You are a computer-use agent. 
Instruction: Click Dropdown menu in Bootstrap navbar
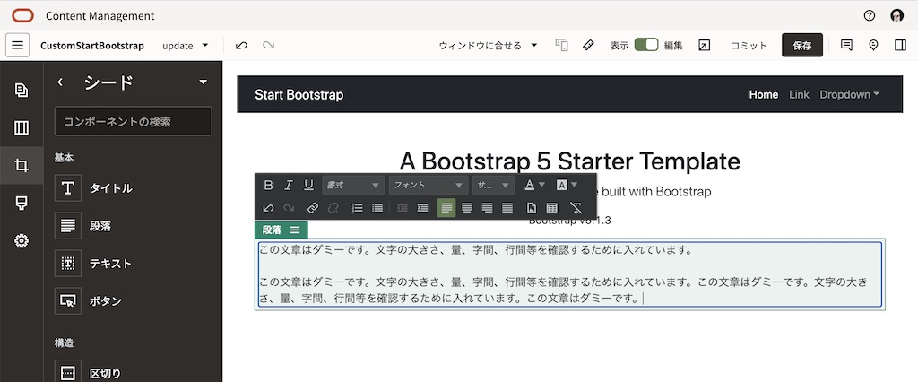[849, 94]
